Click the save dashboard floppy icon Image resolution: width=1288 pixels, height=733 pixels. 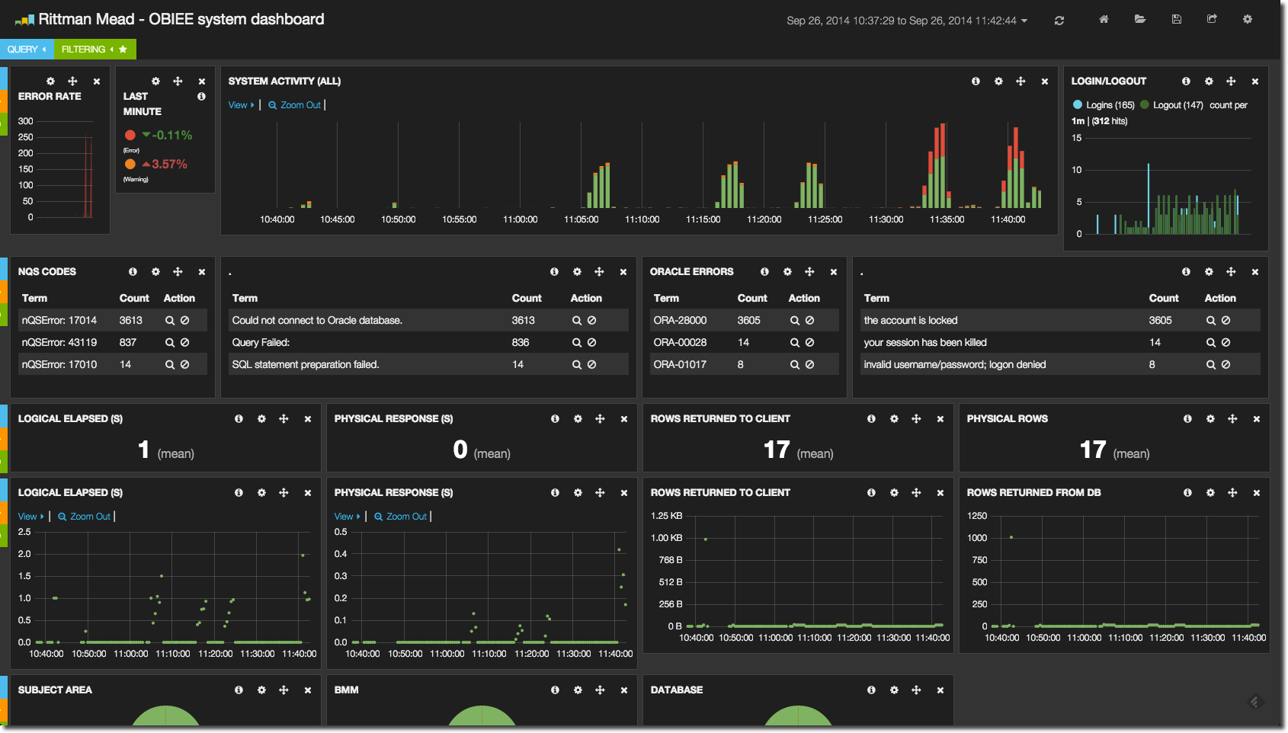(x=1176, y=20)
